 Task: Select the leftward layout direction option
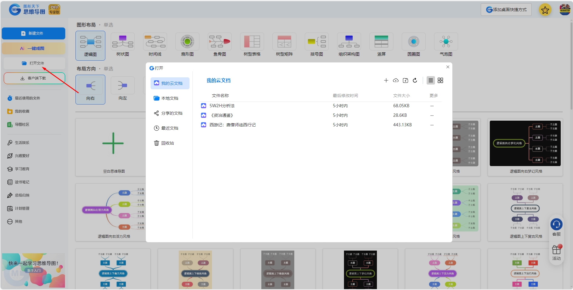123,85
